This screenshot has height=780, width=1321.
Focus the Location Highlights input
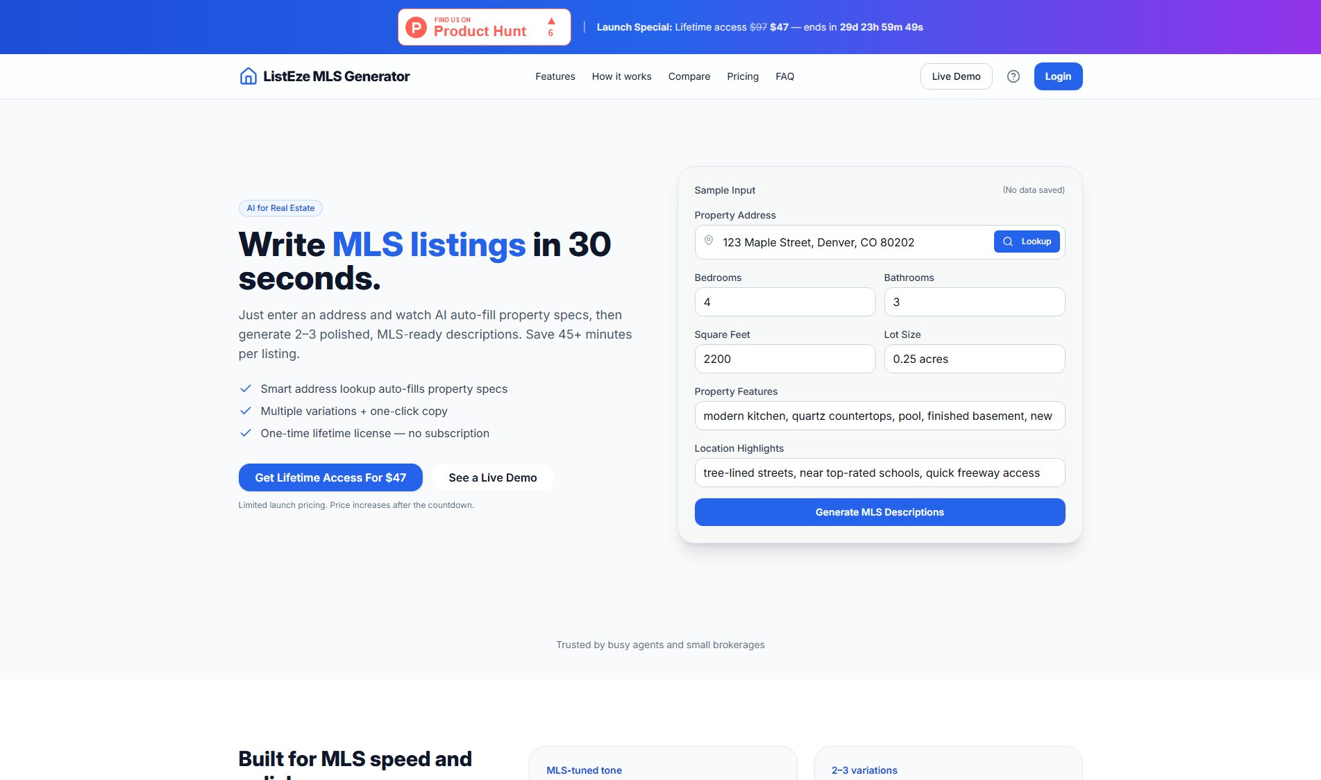880,473
